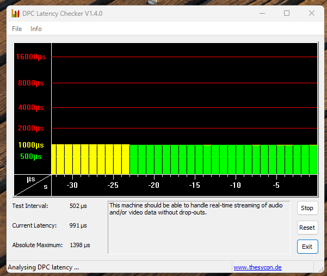This screenshot has width=327, height=276.
Task: Close the DPC Latency Checker window
Action: [x=312, y=14]
